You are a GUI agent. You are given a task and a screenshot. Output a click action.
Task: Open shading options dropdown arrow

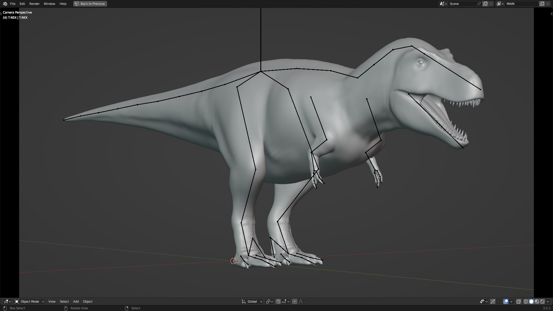(x=548, y=301)
